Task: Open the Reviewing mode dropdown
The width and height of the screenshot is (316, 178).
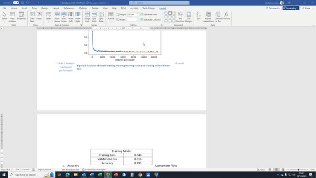Action: (x=291, y=8)
